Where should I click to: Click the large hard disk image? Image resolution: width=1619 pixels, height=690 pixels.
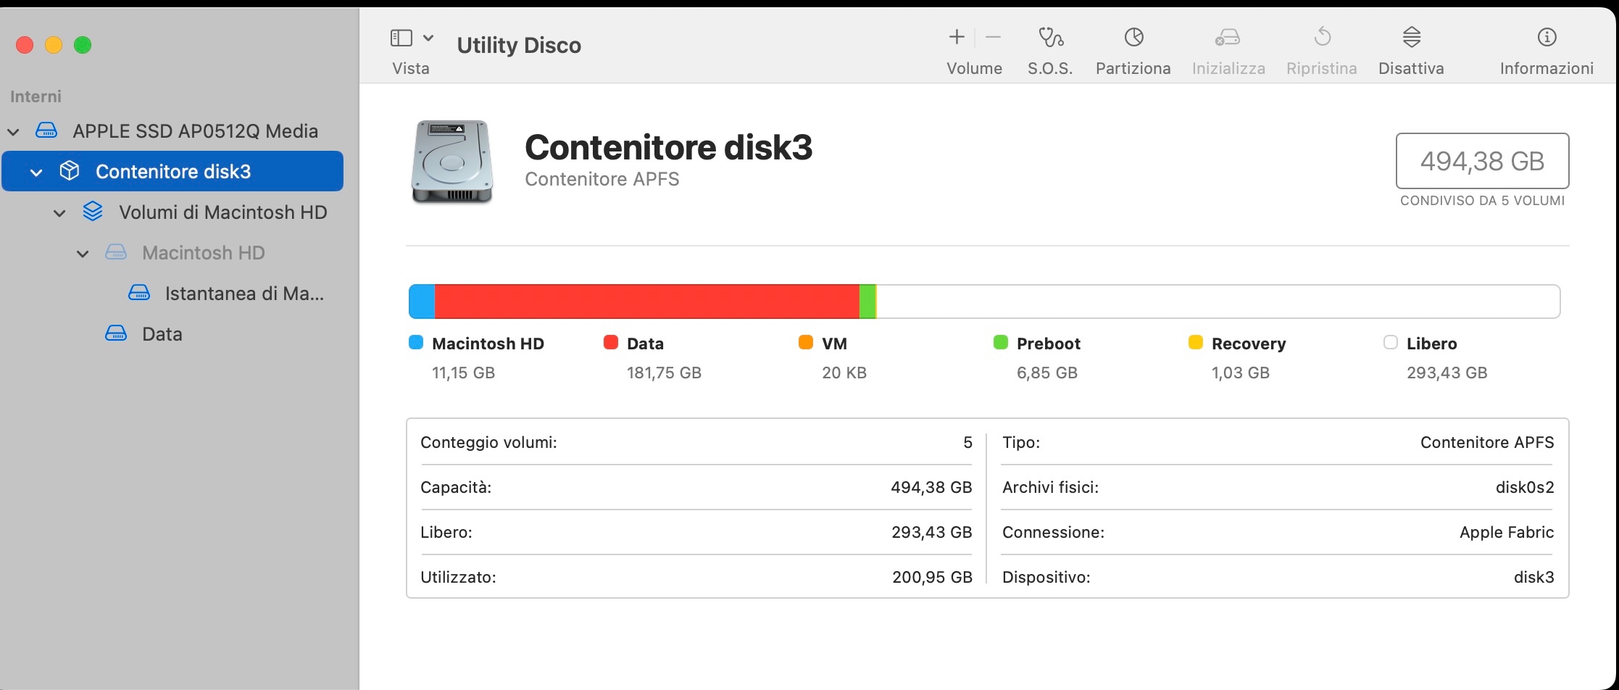(x=452, y=162)
